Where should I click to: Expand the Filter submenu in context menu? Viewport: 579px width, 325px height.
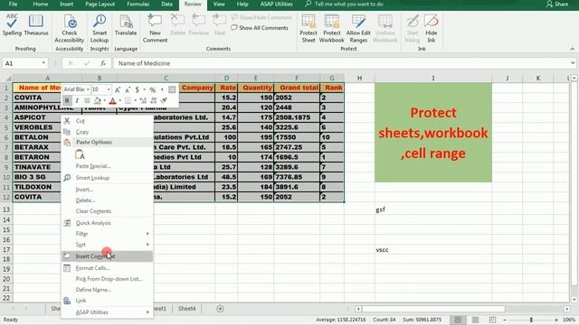click(x=107, y=234)
